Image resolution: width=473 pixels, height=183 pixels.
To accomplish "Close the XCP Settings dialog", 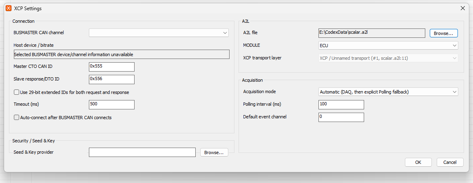I will tap(463, 9).
